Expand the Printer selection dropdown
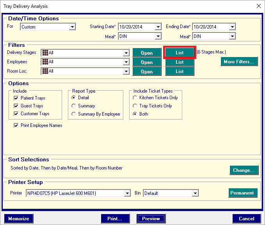This screenshot has width=265, height=225. point(127,193)
